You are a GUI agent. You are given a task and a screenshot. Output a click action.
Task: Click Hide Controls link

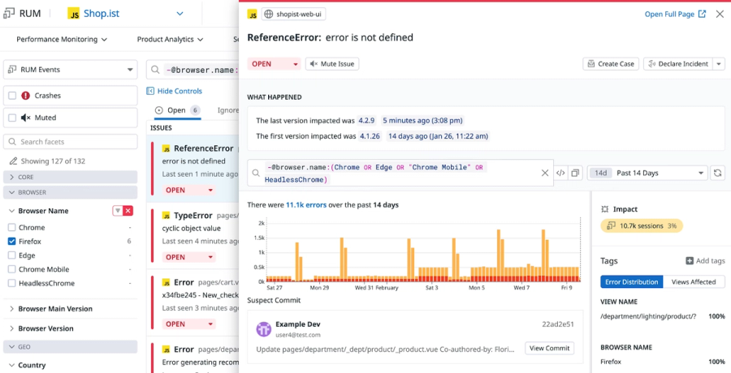[x=175, y=91]
